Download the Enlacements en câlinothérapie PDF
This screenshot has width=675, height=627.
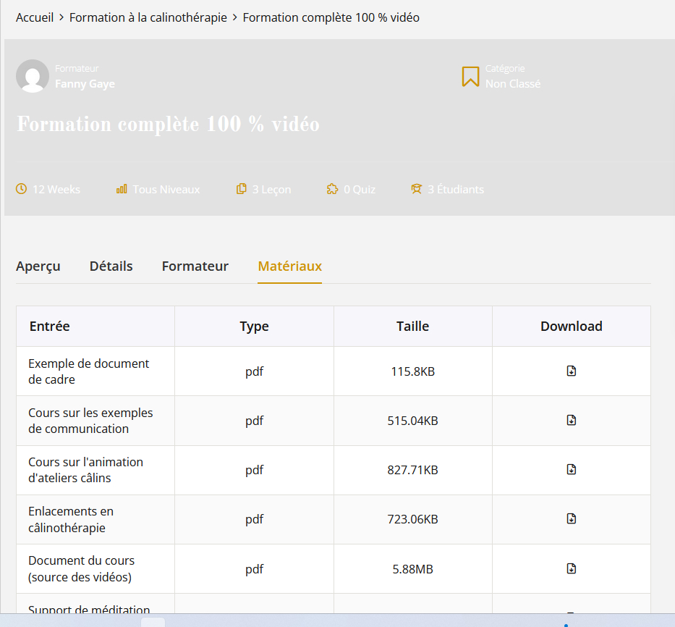(571, 519)
